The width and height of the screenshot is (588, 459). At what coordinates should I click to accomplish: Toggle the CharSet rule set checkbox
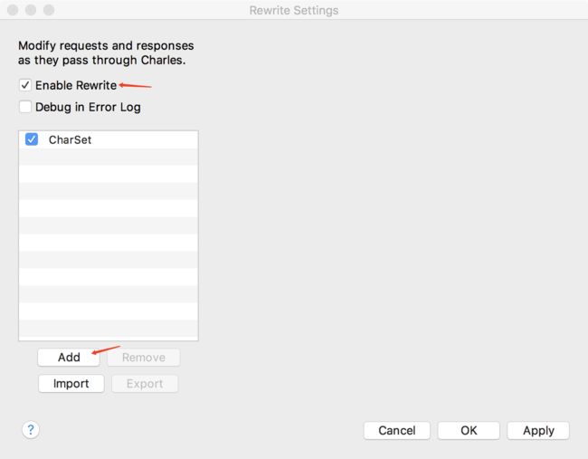click(x=32, y=139)
